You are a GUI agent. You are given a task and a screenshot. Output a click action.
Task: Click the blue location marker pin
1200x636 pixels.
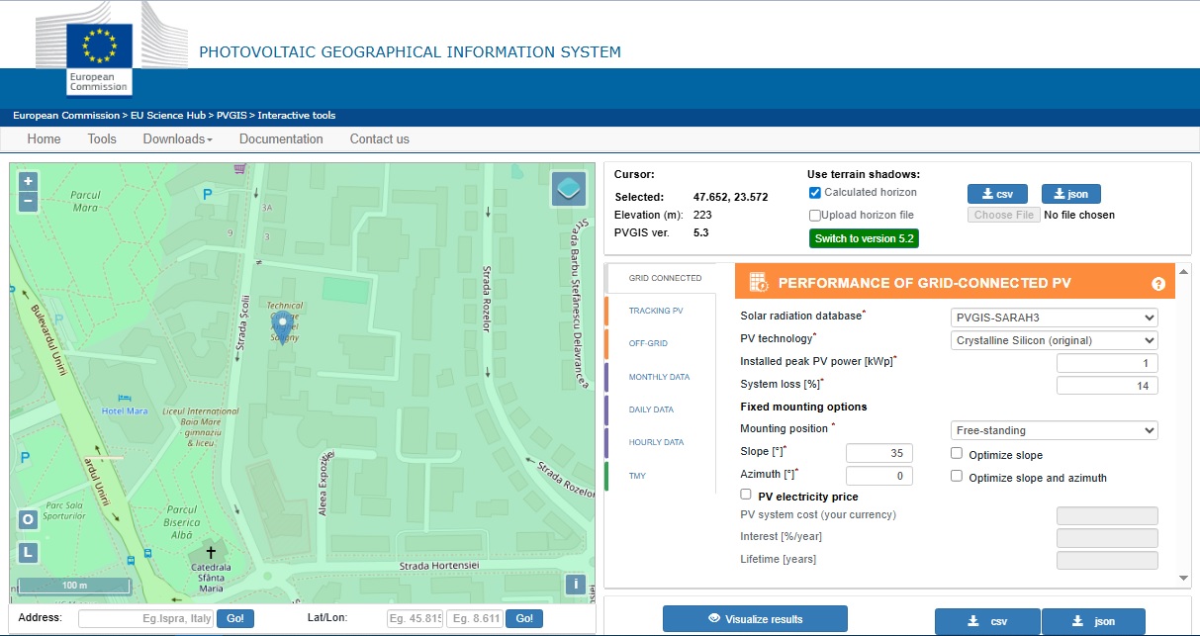tap(283, 323)
